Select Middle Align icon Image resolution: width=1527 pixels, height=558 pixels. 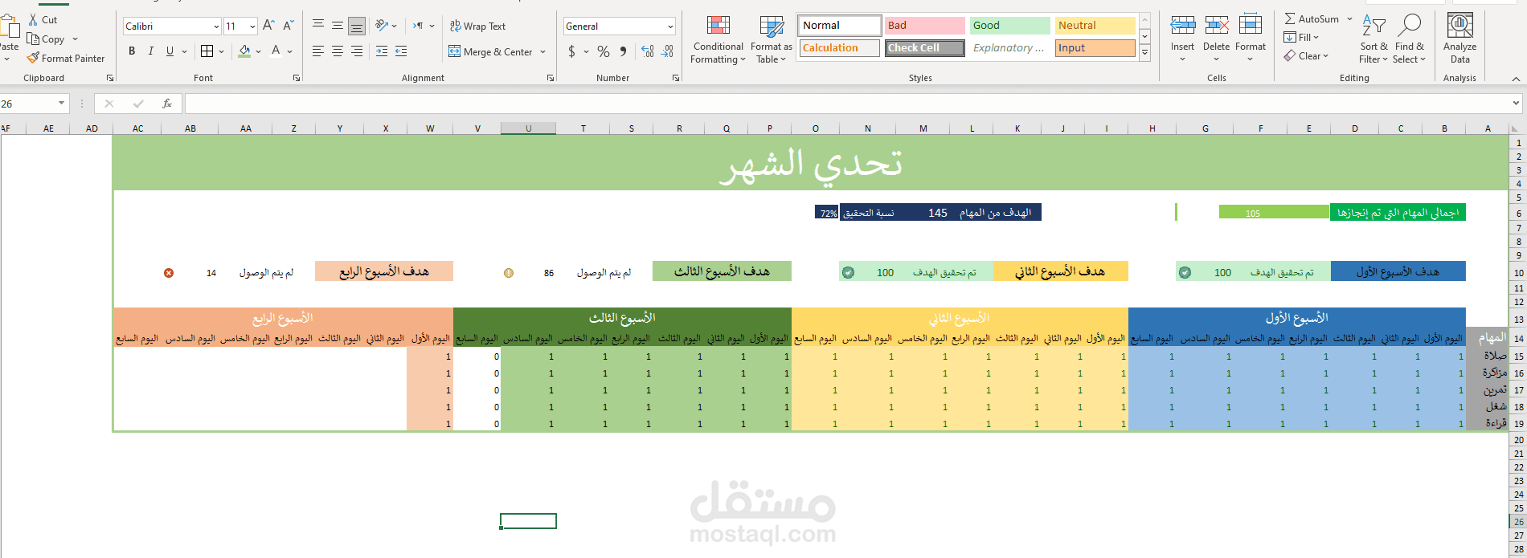coord(338,26)
